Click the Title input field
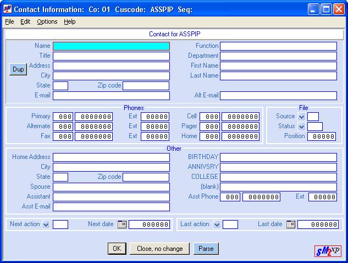 [x=111, y=56]
